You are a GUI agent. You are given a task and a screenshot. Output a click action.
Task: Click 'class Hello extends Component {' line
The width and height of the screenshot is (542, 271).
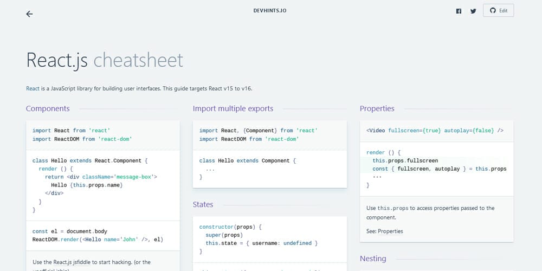tap(248, 161)
